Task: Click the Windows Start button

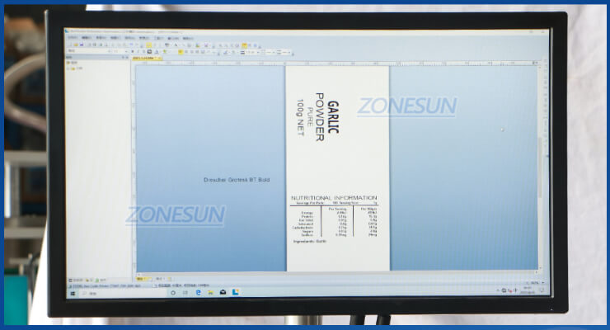Action: pos(72,293)
